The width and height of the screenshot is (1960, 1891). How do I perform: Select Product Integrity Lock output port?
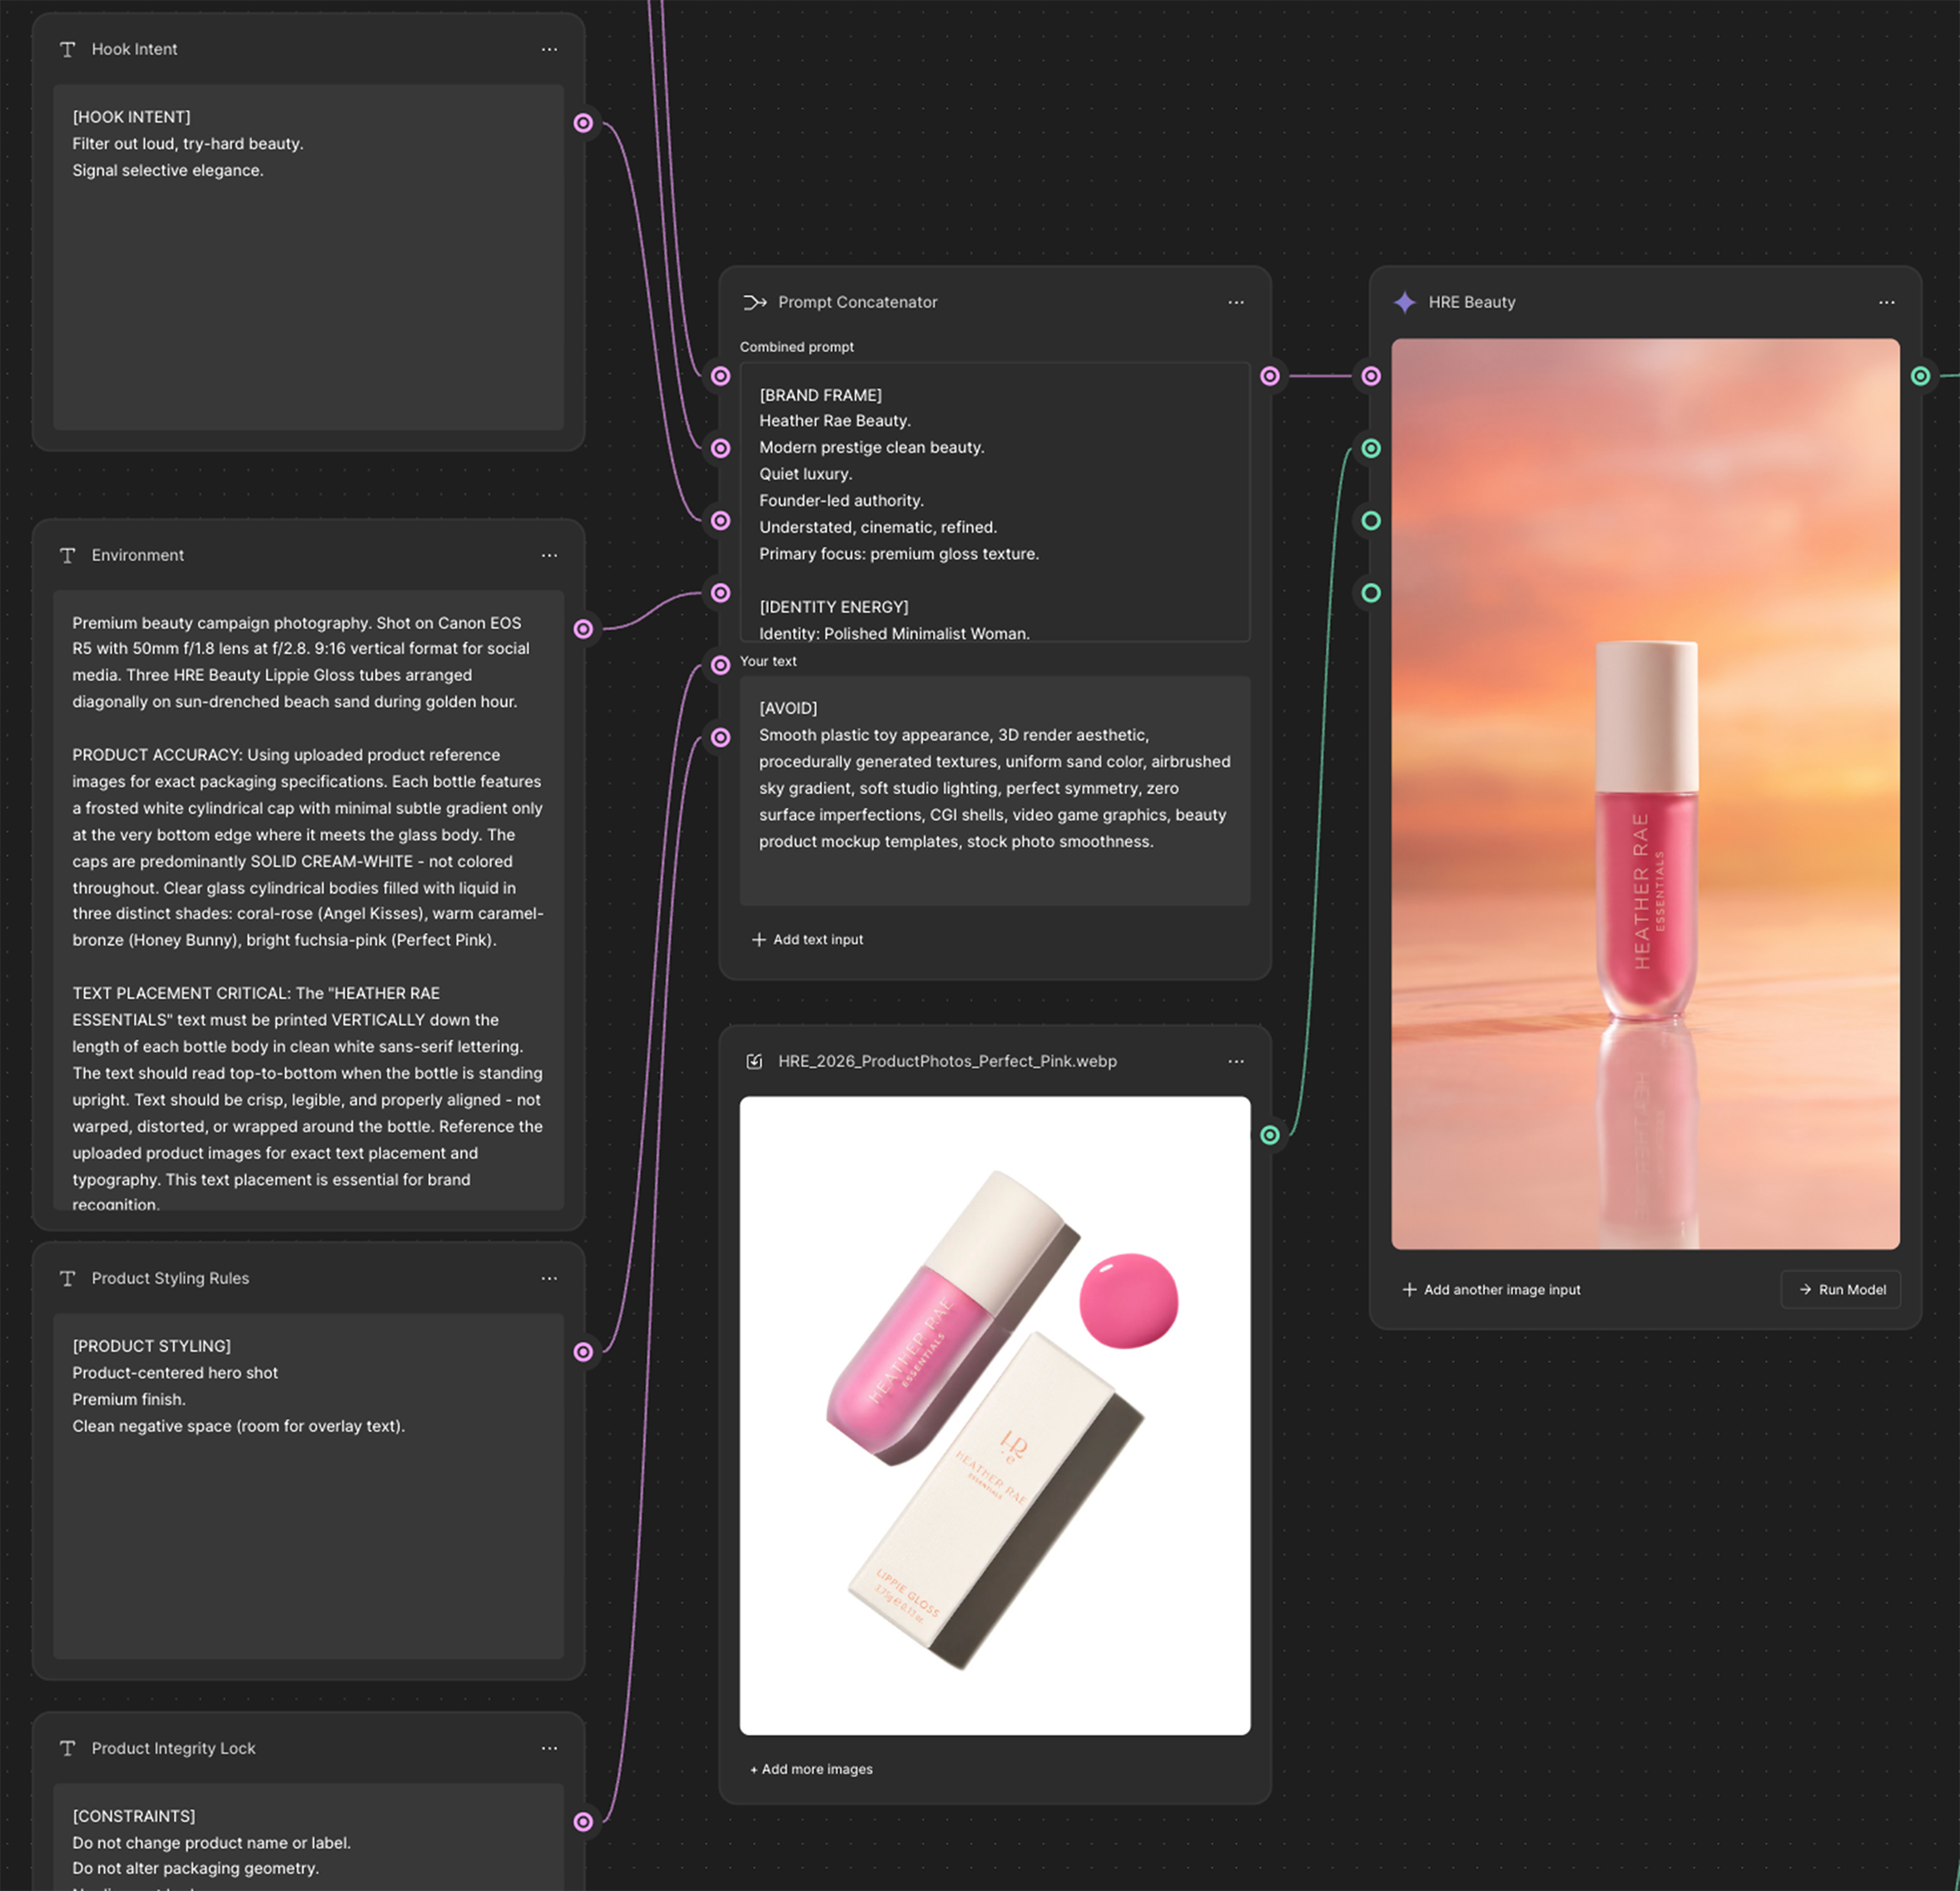pyautogui.click(x=583, y=1822)
